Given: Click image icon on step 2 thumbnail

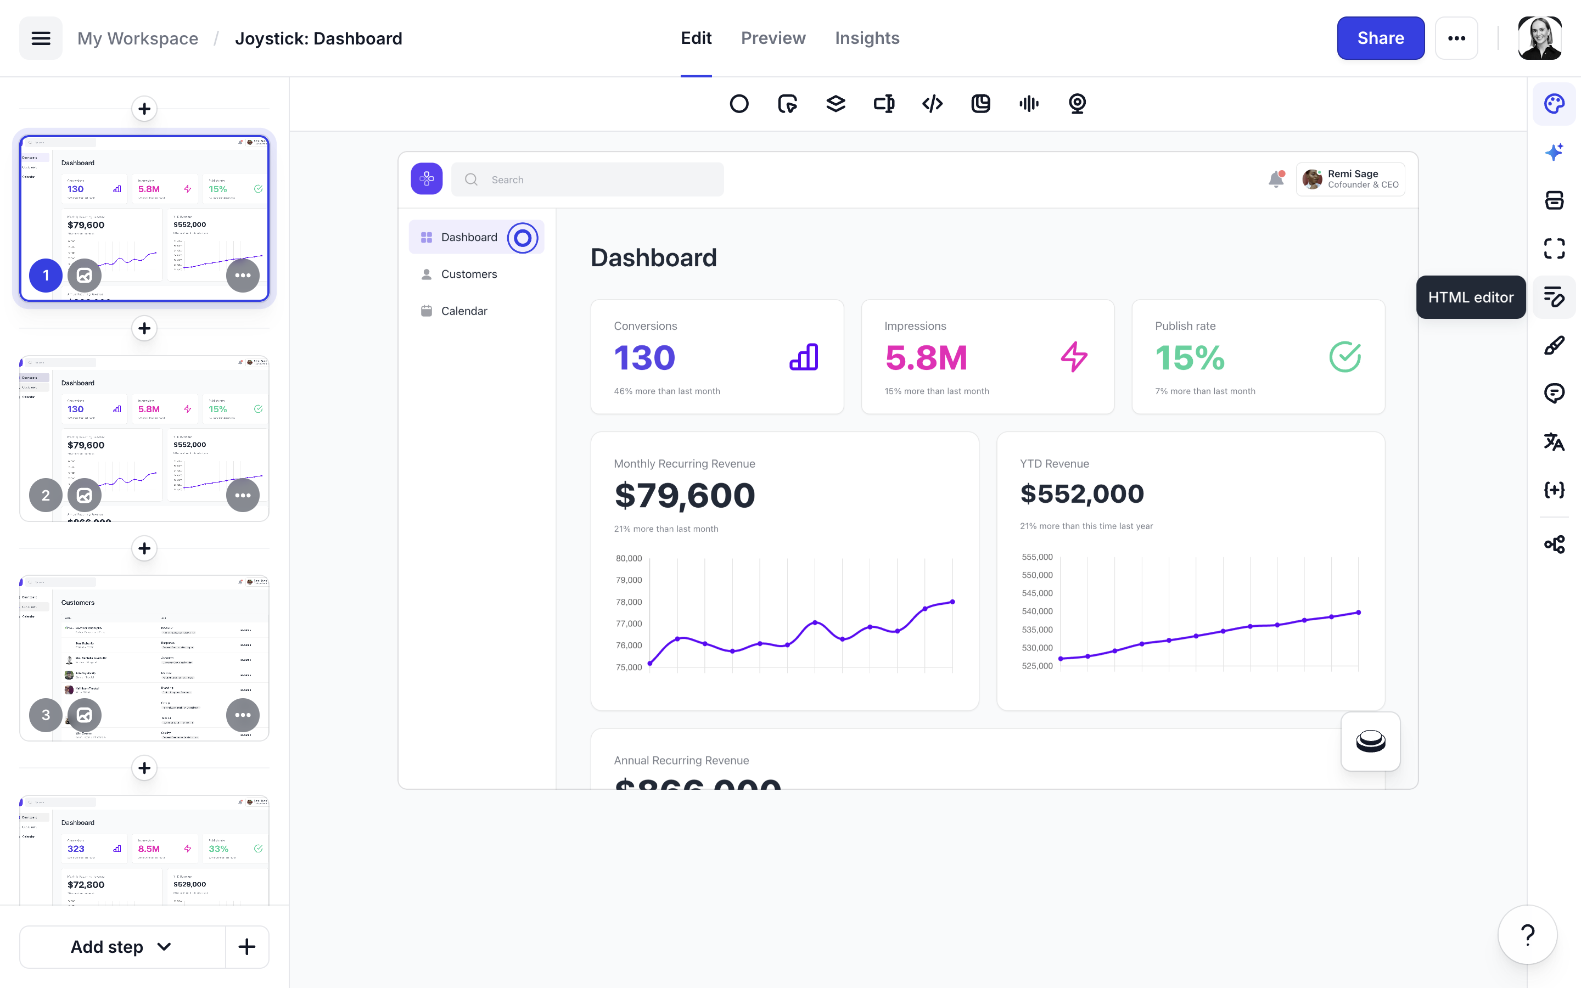Looking at the screenshot, I should (x=85, y=495).
